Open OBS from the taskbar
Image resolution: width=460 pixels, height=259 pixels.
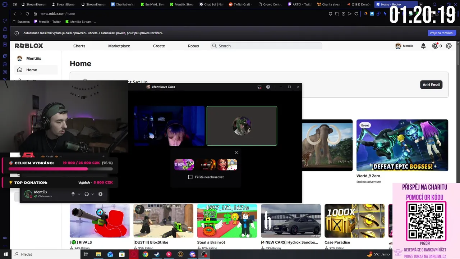pyautogui.click(x=204, y=254)
